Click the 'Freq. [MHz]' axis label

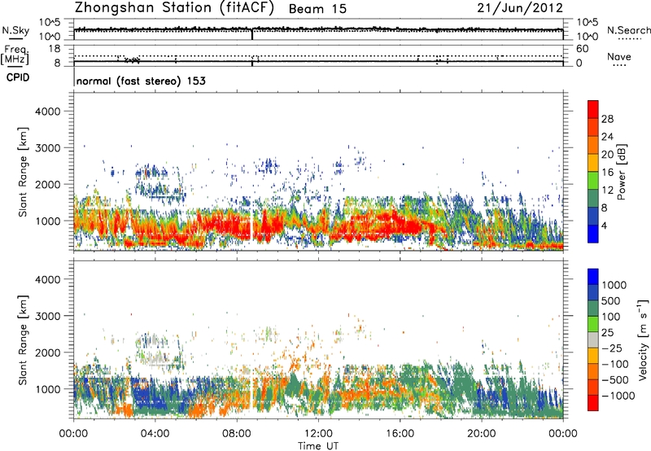[x=15, y=55]
